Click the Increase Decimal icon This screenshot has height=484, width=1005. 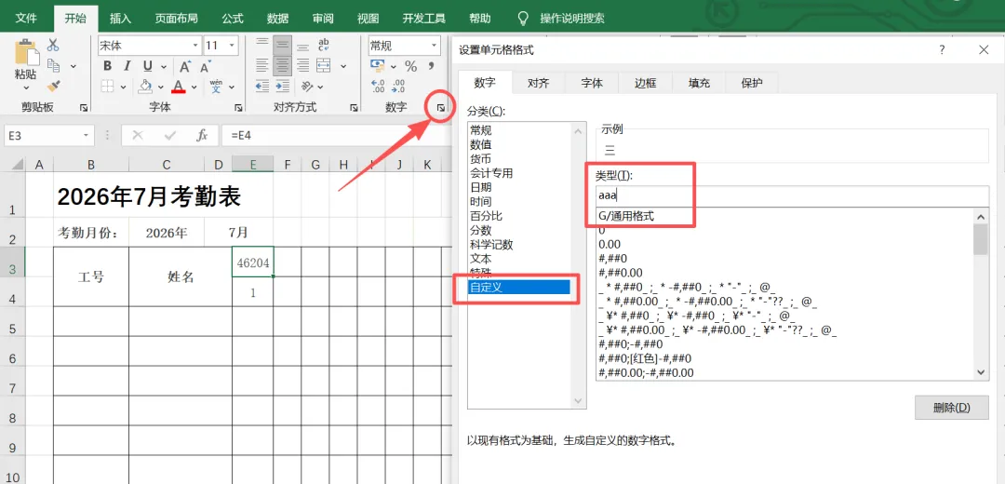point(378,86)
